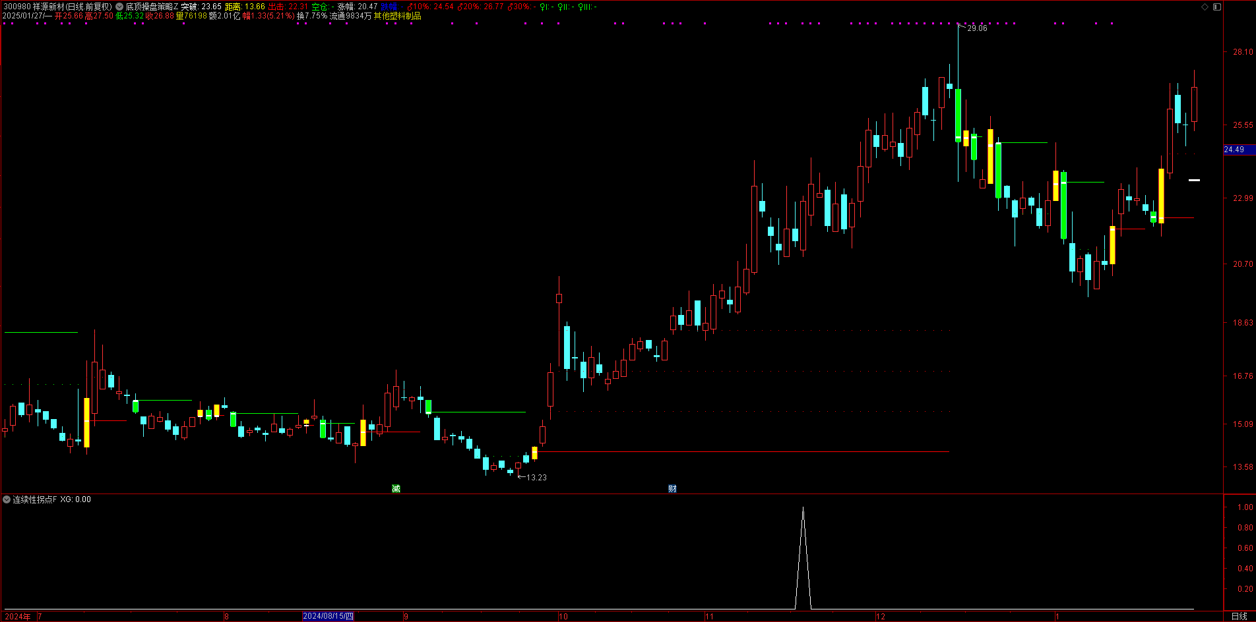Click the XG: 0.00 indicator value

pyautogui.click(x=76, y=499)
